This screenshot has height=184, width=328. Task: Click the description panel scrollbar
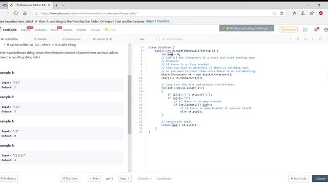point(130,104)
